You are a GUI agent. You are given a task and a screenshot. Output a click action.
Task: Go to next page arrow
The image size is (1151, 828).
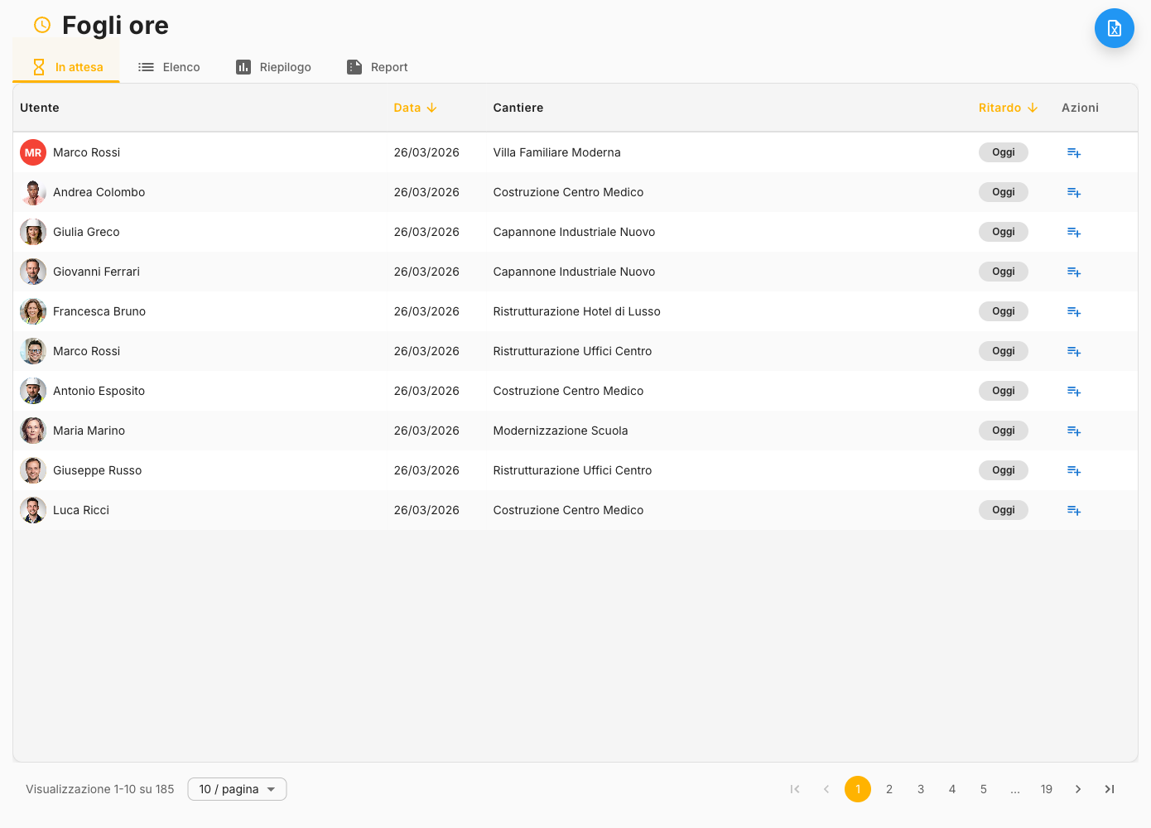pyautogui.click(x=1078, y=789)
